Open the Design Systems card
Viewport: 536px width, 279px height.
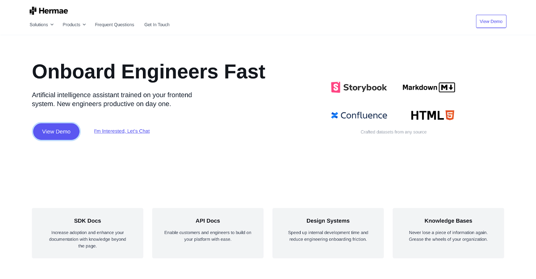(x=328, y=233)
